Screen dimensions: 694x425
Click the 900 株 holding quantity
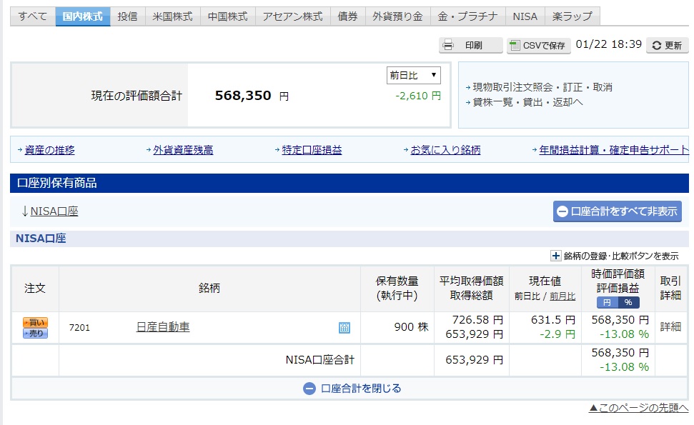pyautogui.click(x=411, y=327)
